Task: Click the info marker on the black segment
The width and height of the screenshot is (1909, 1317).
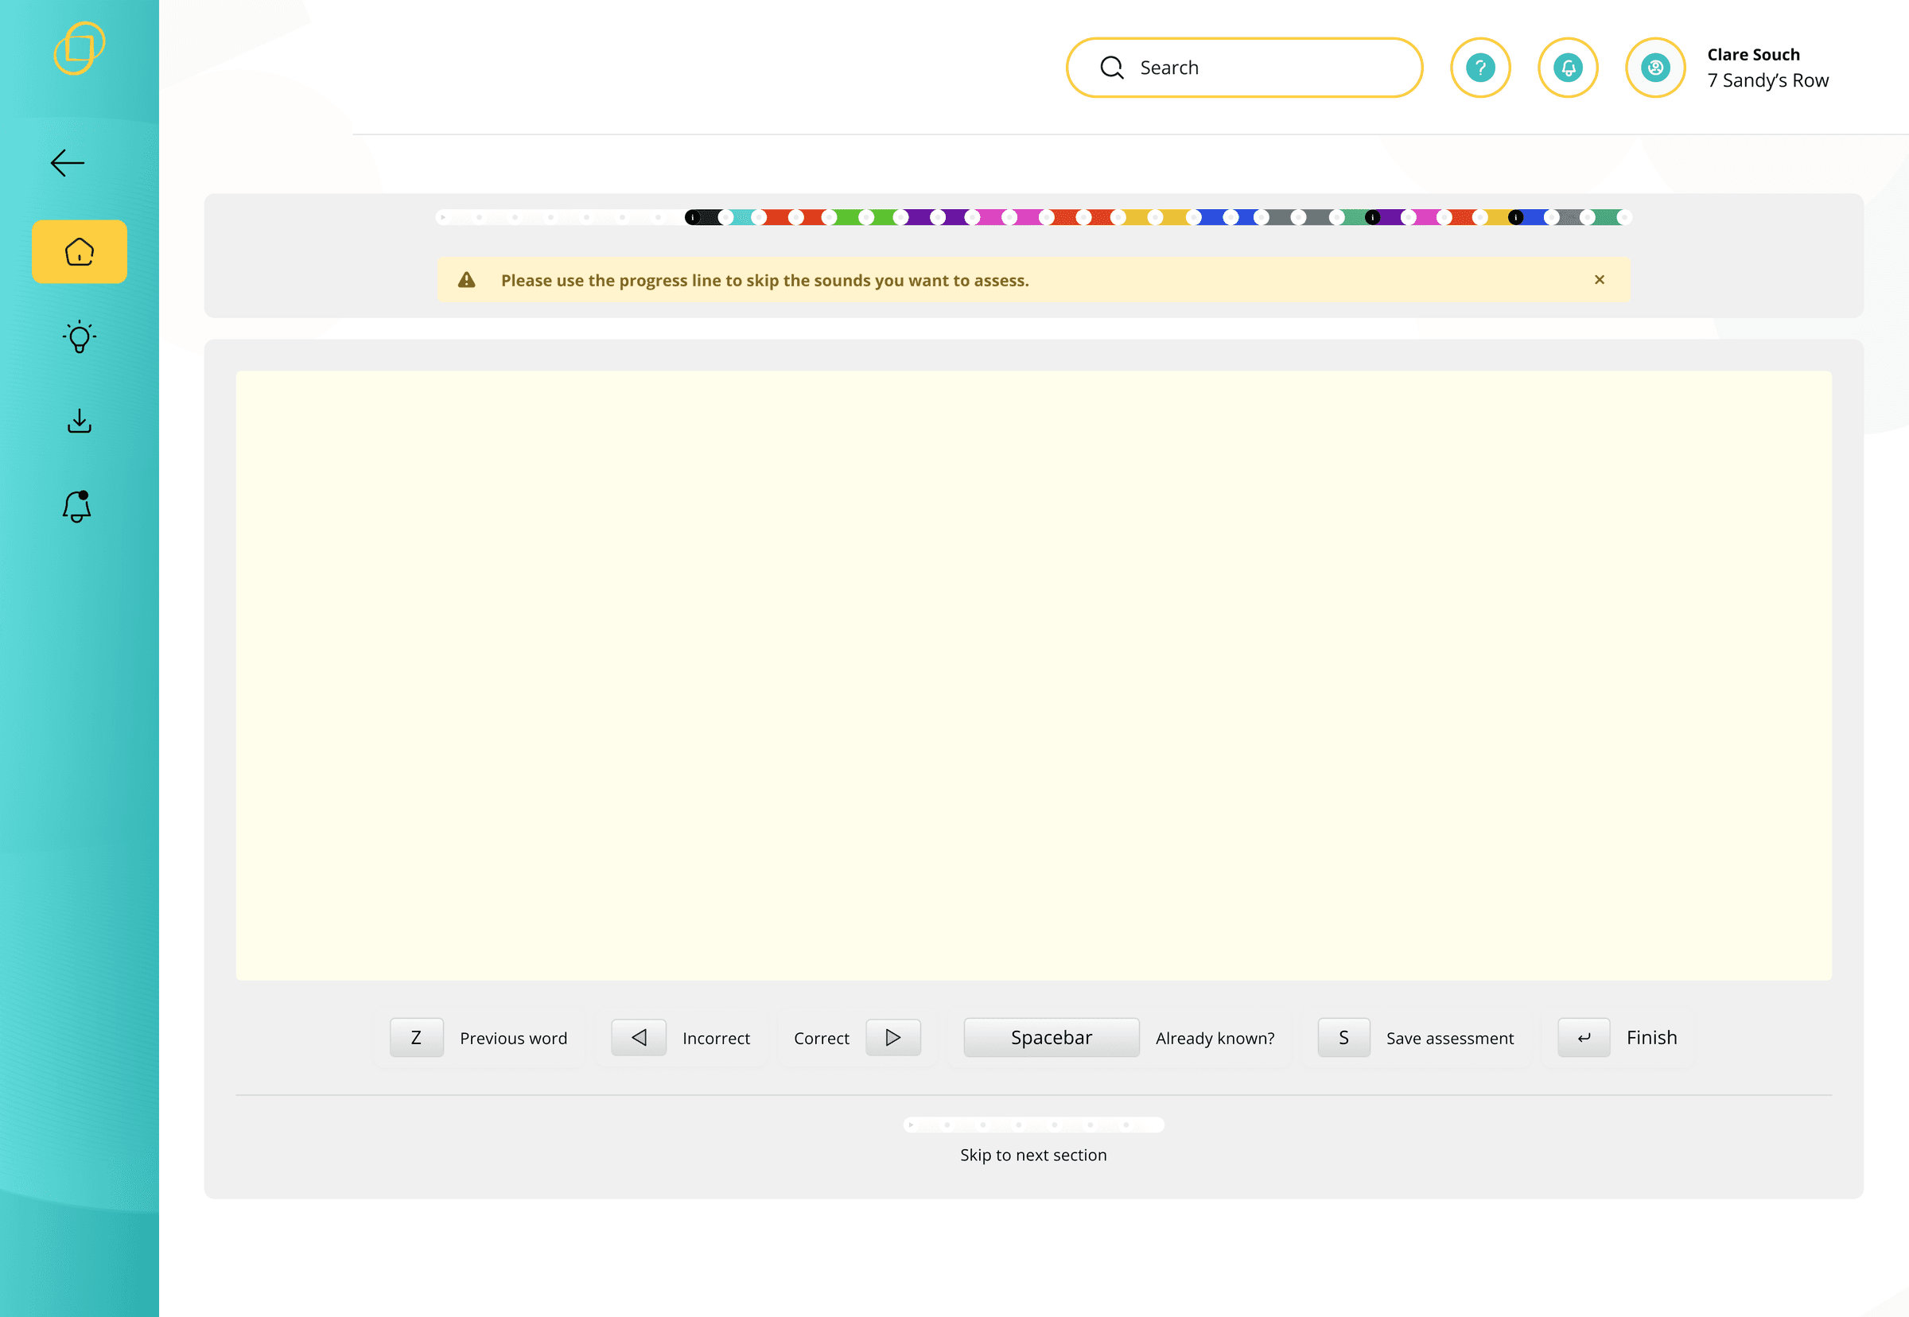Action: pos(693,217)
